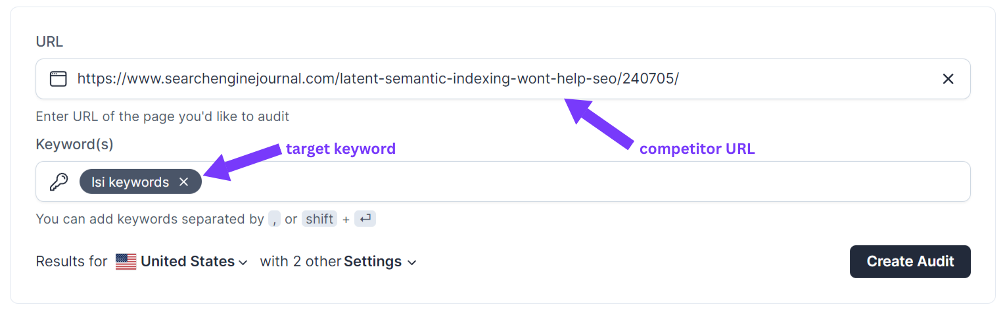Click the "Enter URL of the page" helper text

pyautogui.click(x=162, y=116)
